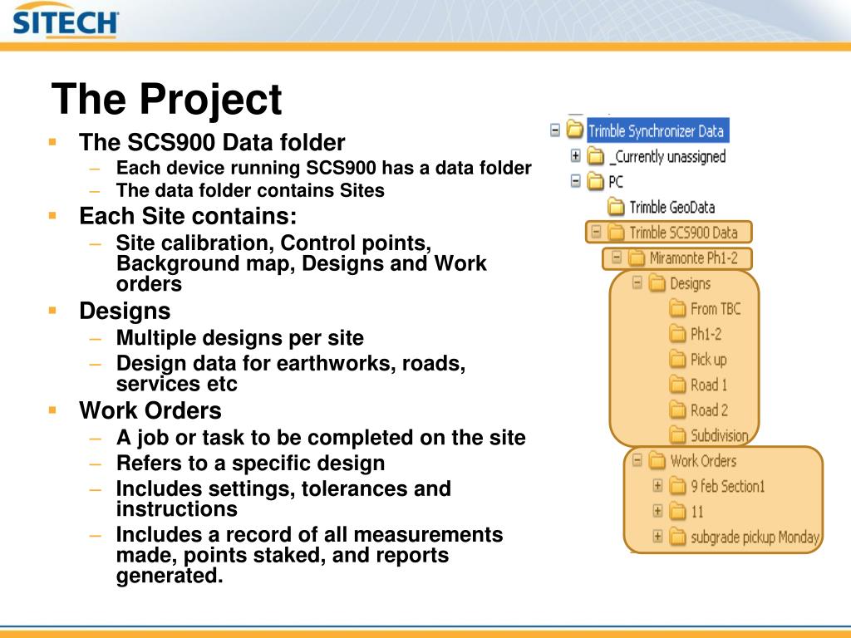Select the Trimble SCS900 Data tree label
Viewport: 851px width, 638px height.
[x=683, y=233]
